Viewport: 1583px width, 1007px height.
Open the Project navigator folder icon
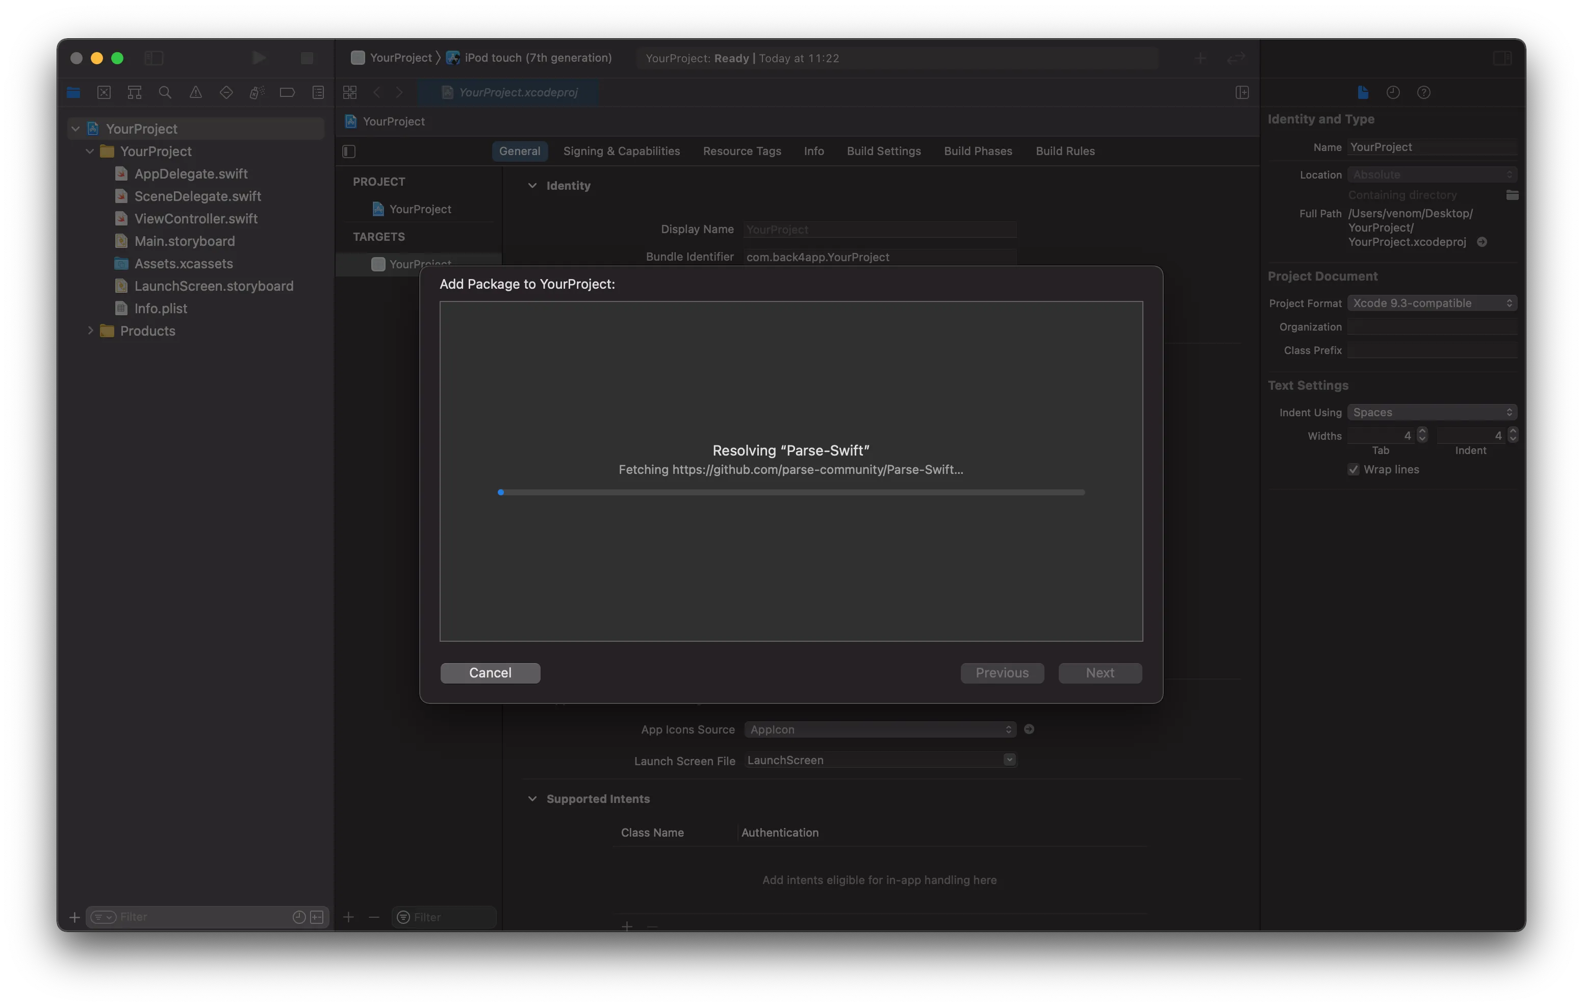pyautogui.click(x=73, y=93)
